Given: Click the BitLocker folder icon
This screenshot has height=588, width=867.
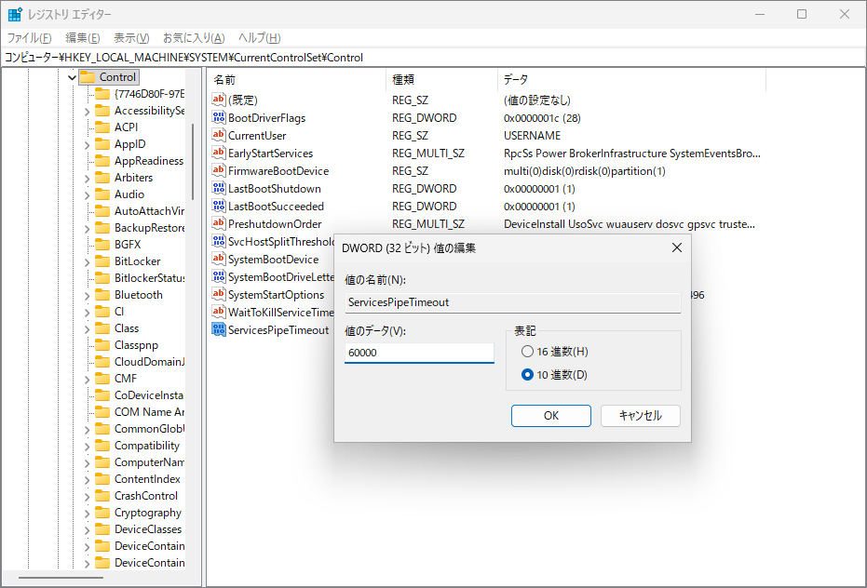Looking at the screenshot, I should point(102,261).
